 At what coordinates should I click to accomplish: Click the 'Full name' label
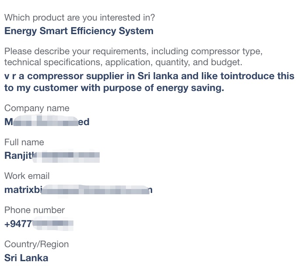point(24,142)
